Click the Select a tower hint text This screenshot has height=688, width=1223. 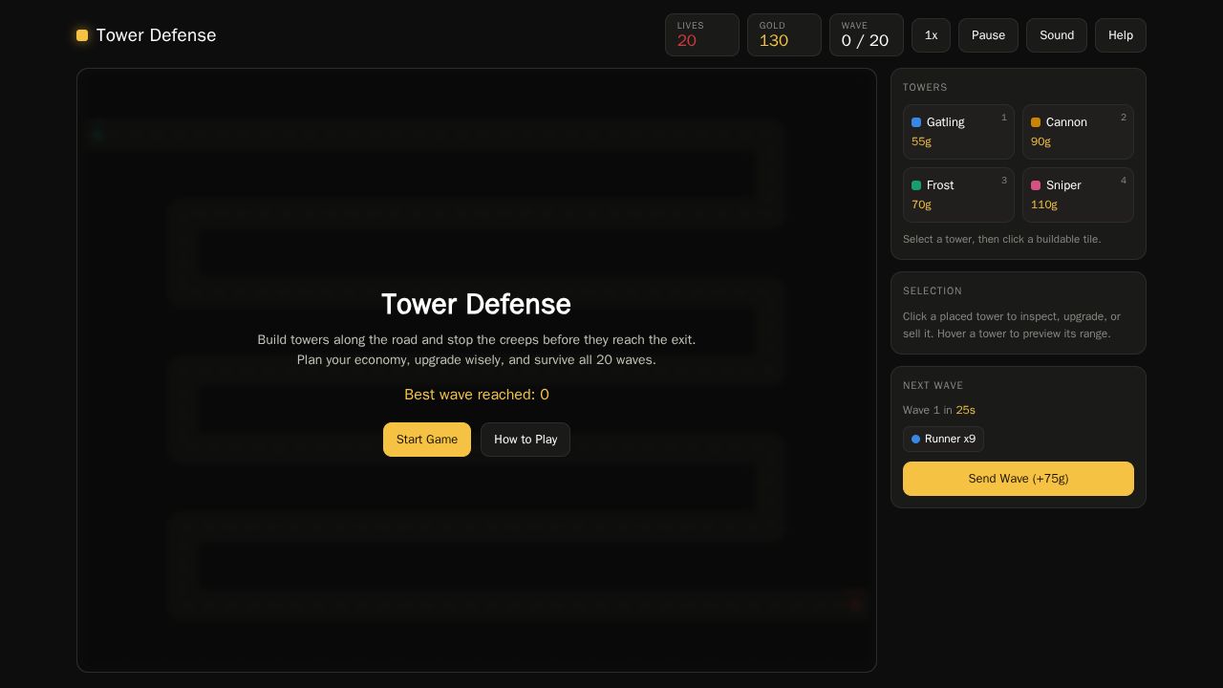click(x=1002, y=239)
